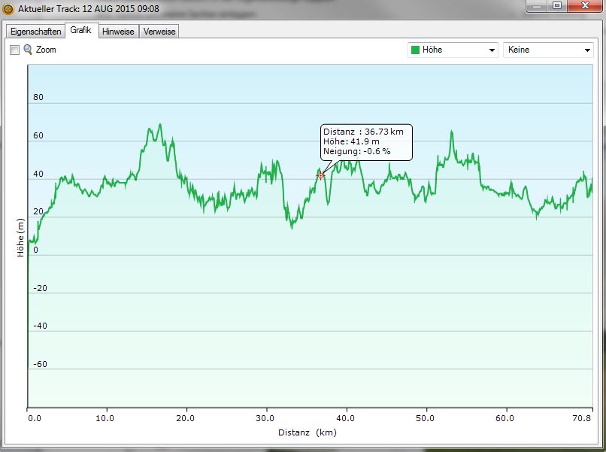This screenshot has width=606, height=452.
Task: Click the track window title icon
Action: [x=8, y=8]
